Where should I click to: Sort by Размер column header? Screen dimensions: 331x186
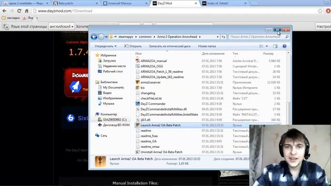[x=268, y=54]
